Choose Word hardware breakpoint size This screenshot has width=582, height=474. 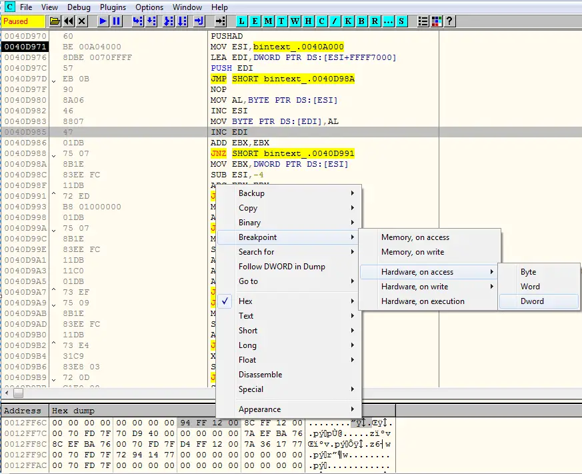[539, 287]
